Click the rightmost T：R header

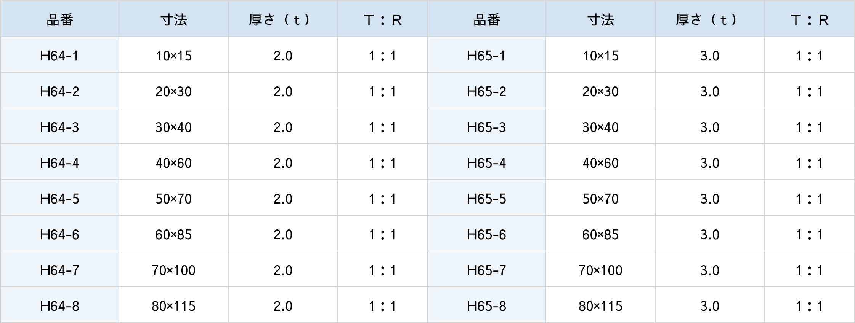pyautogui.click(x=809, y=20)
